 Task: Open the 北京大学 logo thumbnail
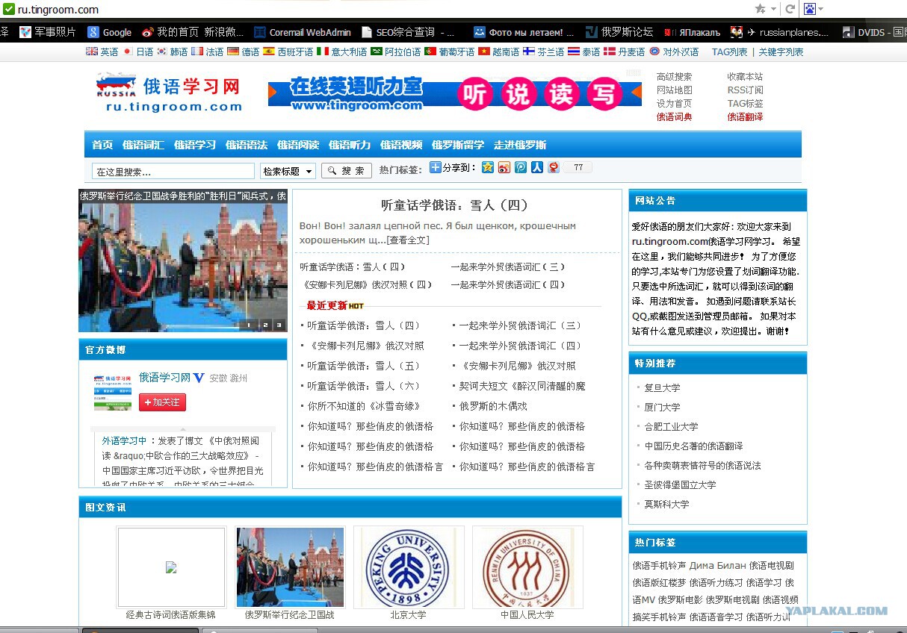tap(409, 567)
